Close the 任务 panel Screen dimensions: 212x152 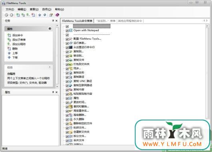click(x=56, y=20)
